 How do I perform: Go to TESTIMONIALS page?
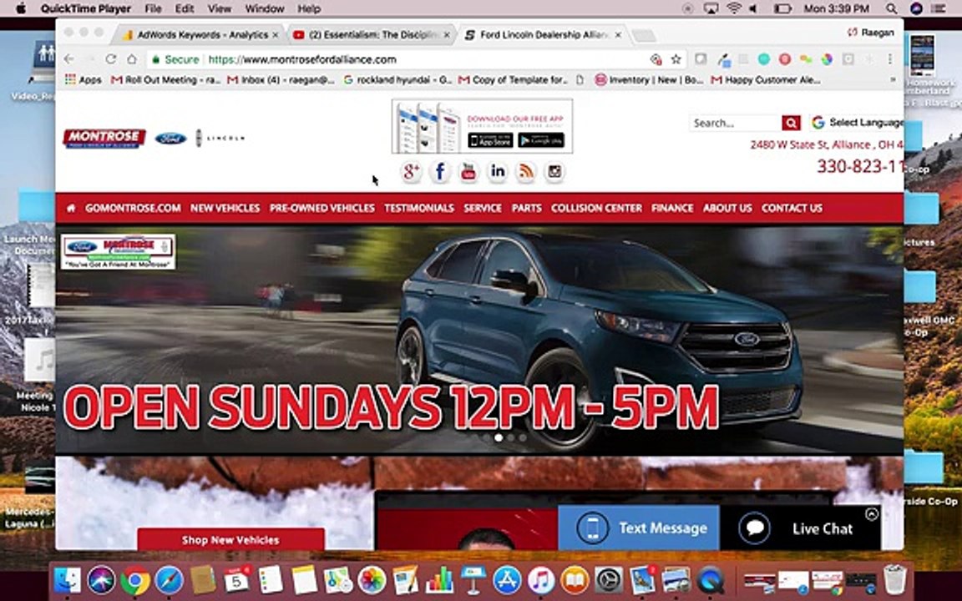419,208
